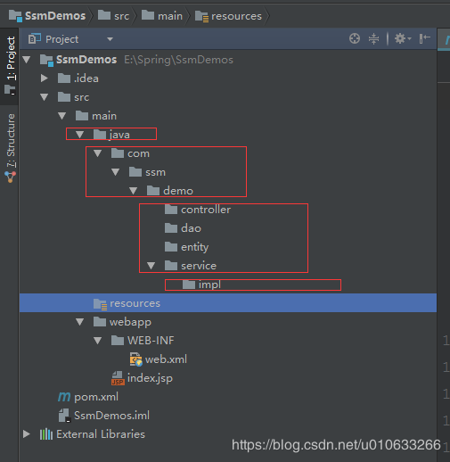Viewport: 450px width, 462px height.
Task: Collapse the ssm package arrow
Action: (x=116, y=172)
